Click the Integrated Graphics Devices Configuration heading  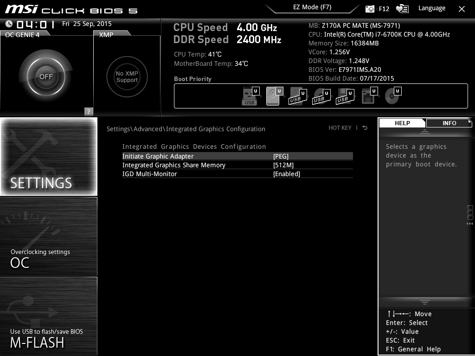coord(194,146)
